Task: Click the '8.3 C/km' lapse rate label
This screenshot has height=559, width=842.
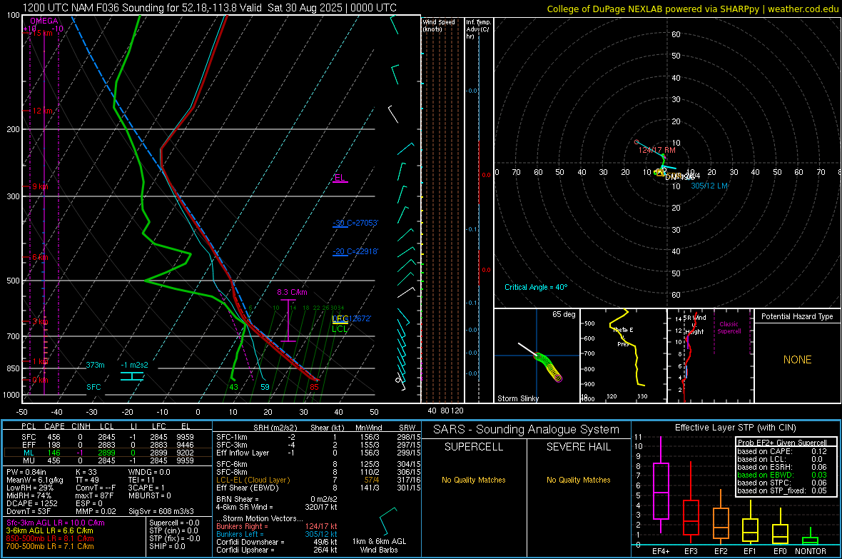Action: tap(292, 293)
